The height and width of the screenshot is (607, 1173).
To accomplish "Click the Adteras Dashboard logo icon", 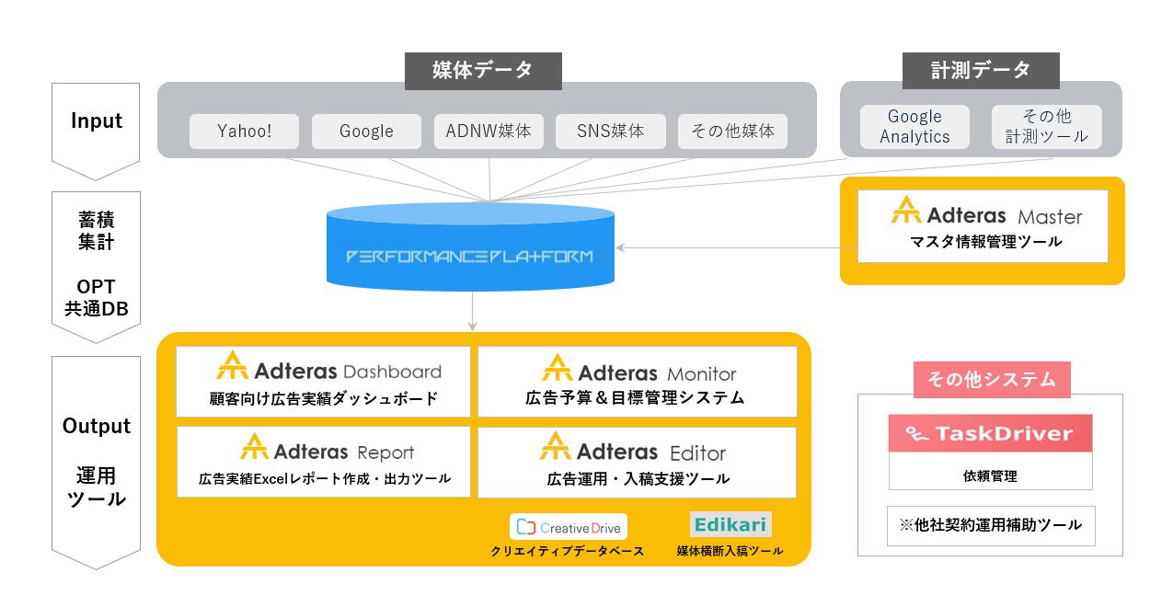I will tap(232, 366).
